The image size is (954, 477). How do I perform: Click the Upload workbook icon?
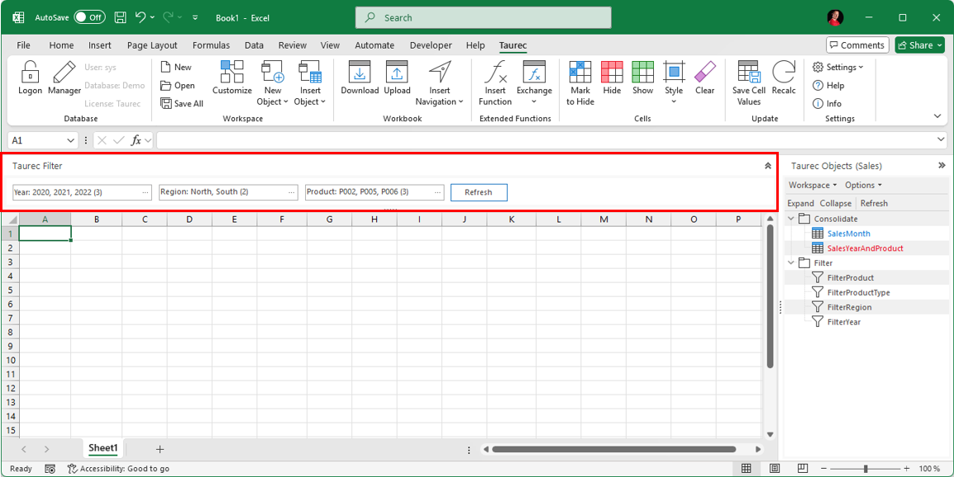click(397, 72)
